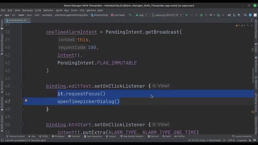Open the Version Control tool window
The image size is (258, 145).
tap(15, 136)
